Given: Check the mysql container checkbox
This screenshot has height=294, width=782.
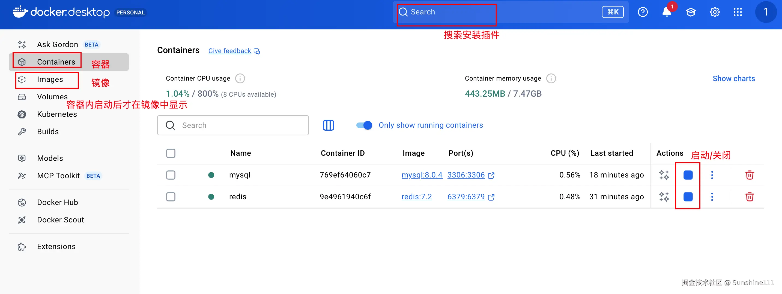Looking at the screenshot, I should (171, 175).
